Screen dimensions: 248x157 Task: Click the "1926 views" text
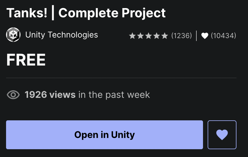pos(50,95)
